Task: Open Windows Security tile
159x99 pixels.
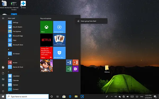Action: point(59,53)
